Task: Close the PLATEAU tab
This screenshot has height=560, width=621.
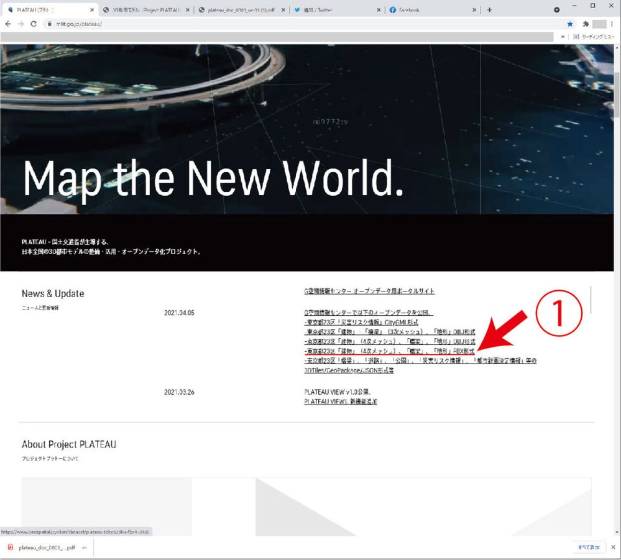Action: tap(92, 10)
